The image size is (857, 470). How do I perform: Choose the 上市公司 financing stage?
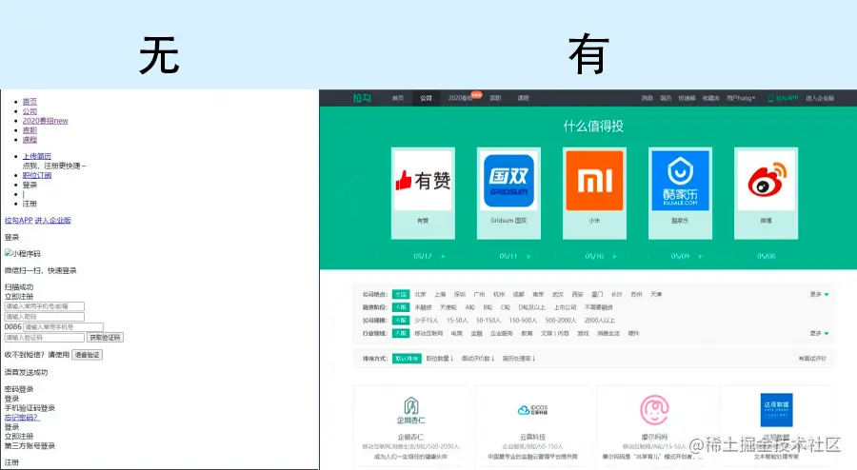[x=565, y=307]
